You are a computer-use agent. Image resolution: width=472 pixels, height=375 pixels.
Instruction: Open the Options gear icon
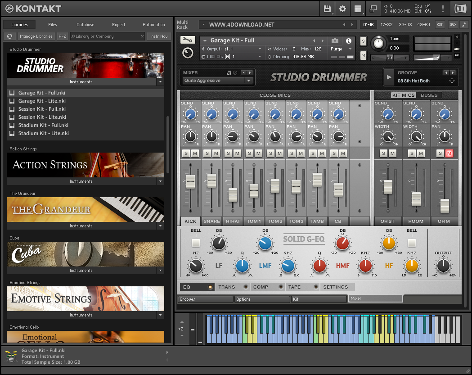(x=342, y=9)
